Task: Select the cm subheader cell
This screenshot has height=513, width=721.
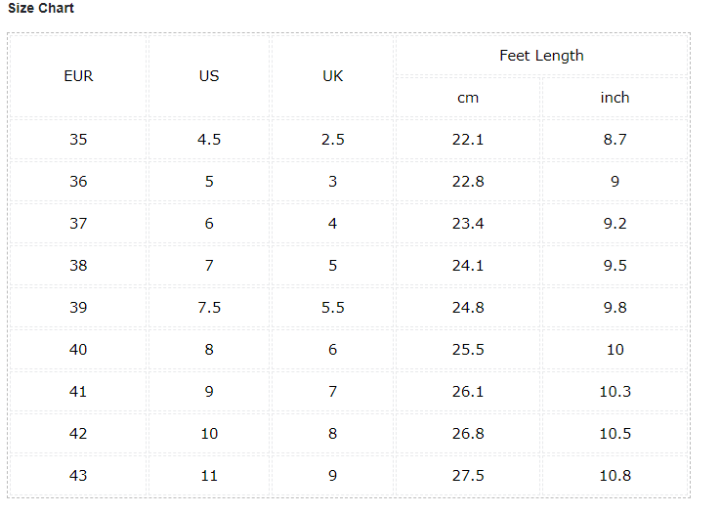Action: (x=468, y=98)
